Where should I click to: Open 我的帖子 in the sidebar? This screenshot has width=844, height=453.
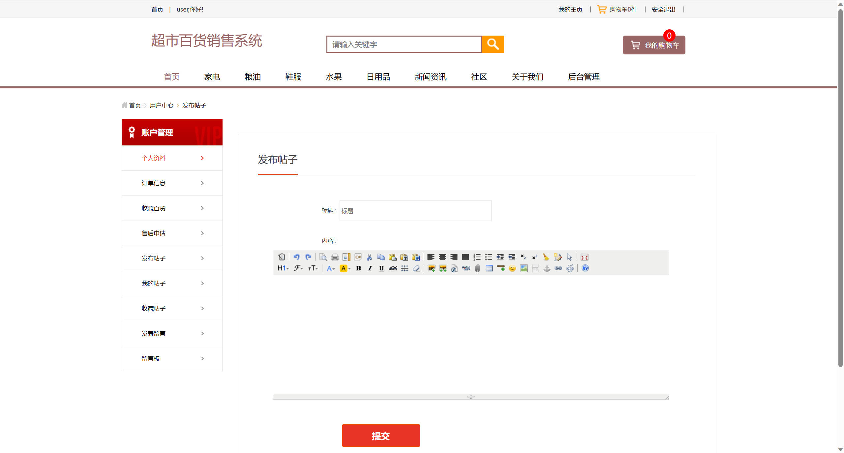[x=153, y=283]
